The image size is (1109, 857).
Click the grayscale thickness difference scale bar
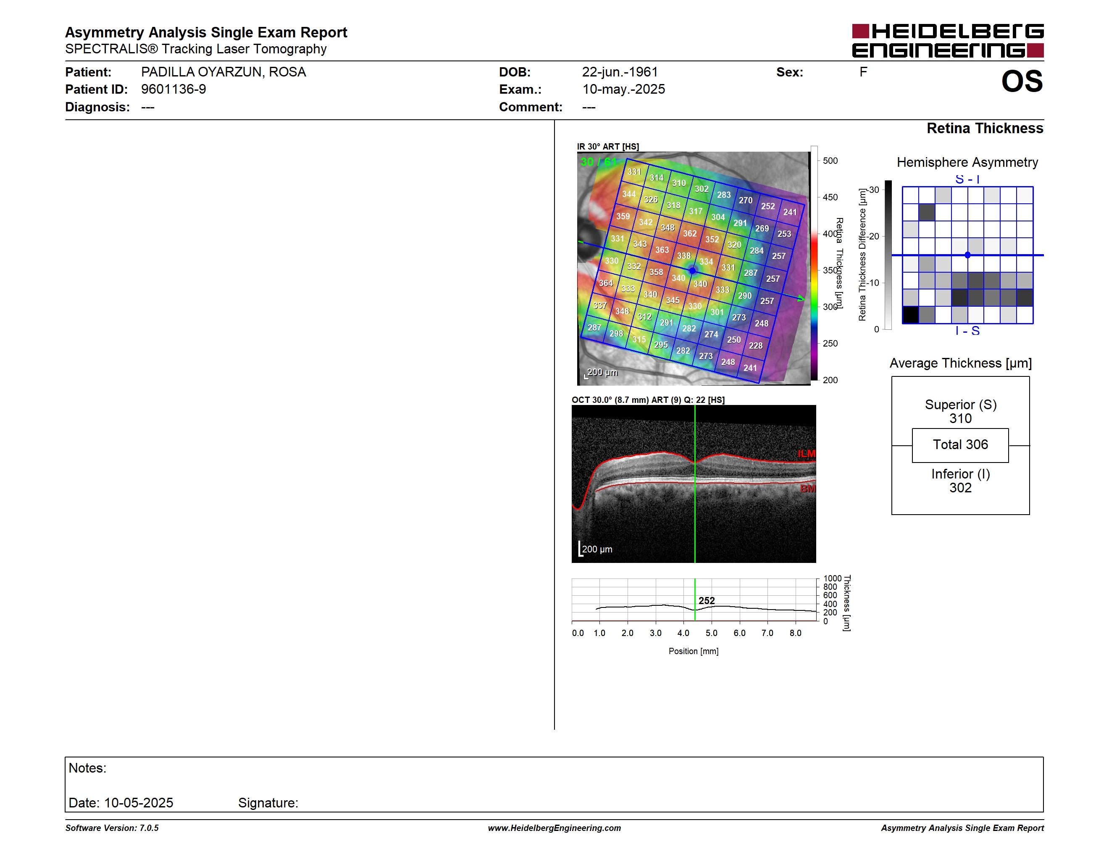[888, 255]
